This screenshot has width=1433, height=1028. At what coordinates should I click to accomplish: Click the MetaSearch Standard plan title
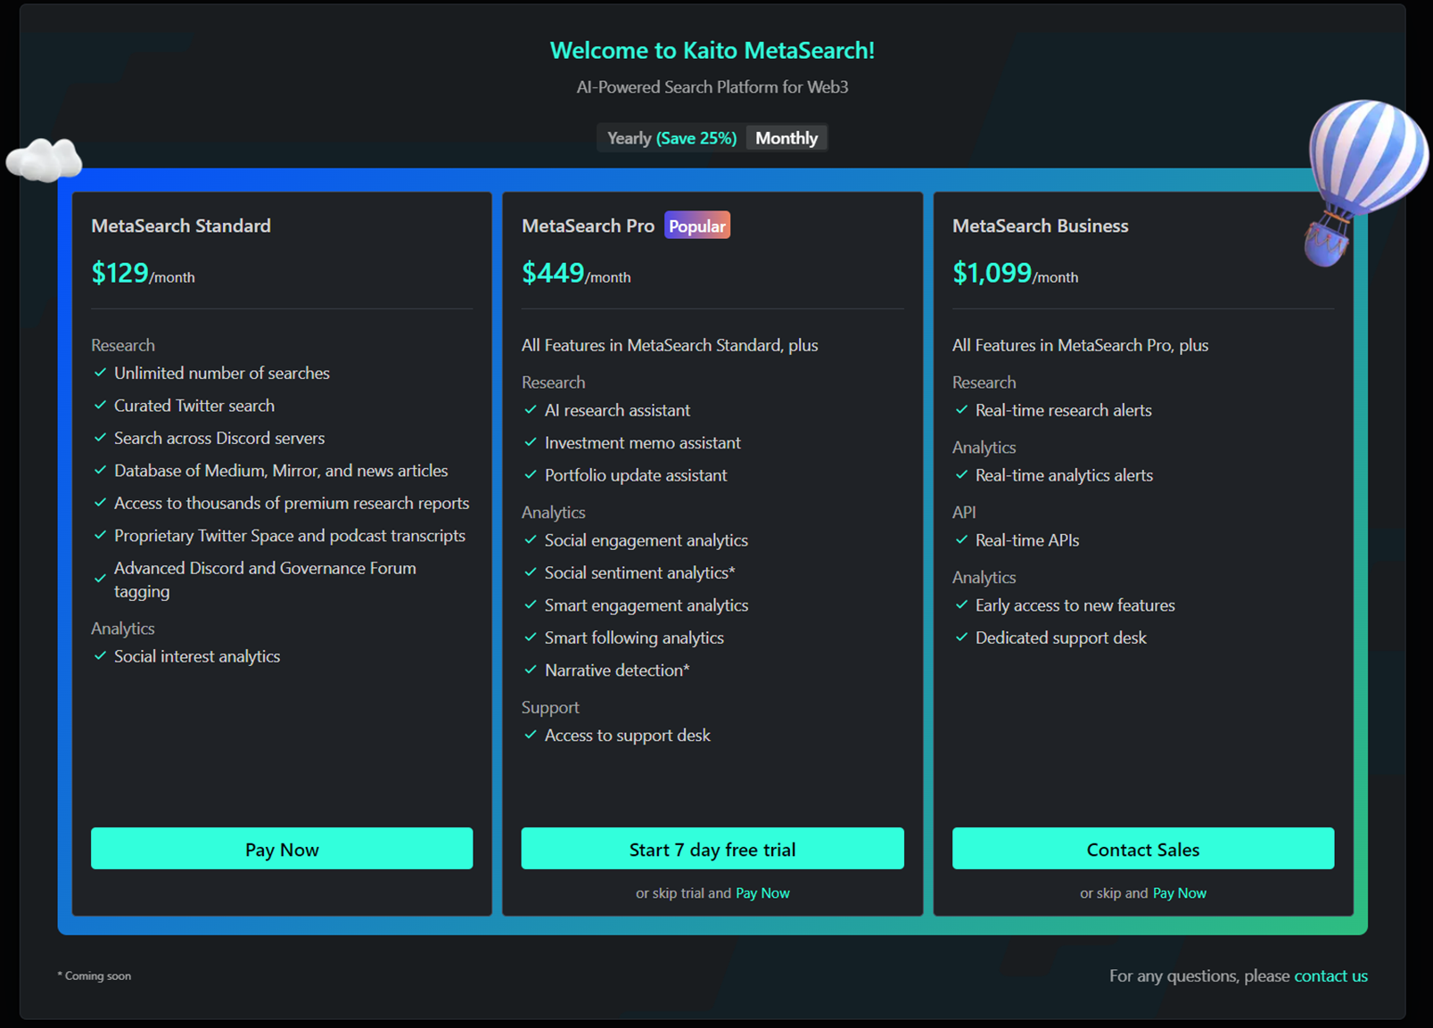(181, 226)
